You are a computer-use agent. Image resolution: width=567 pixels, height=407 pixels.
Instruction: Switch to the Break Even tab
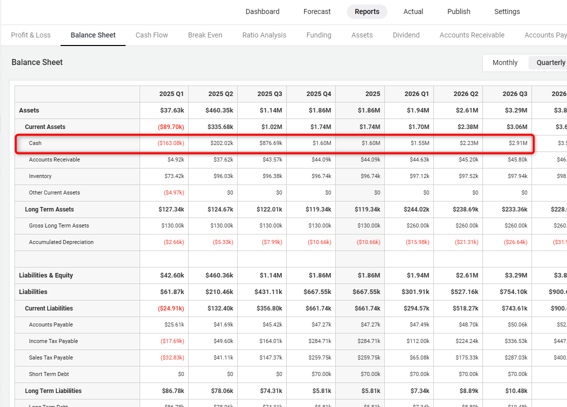point(205,35)
